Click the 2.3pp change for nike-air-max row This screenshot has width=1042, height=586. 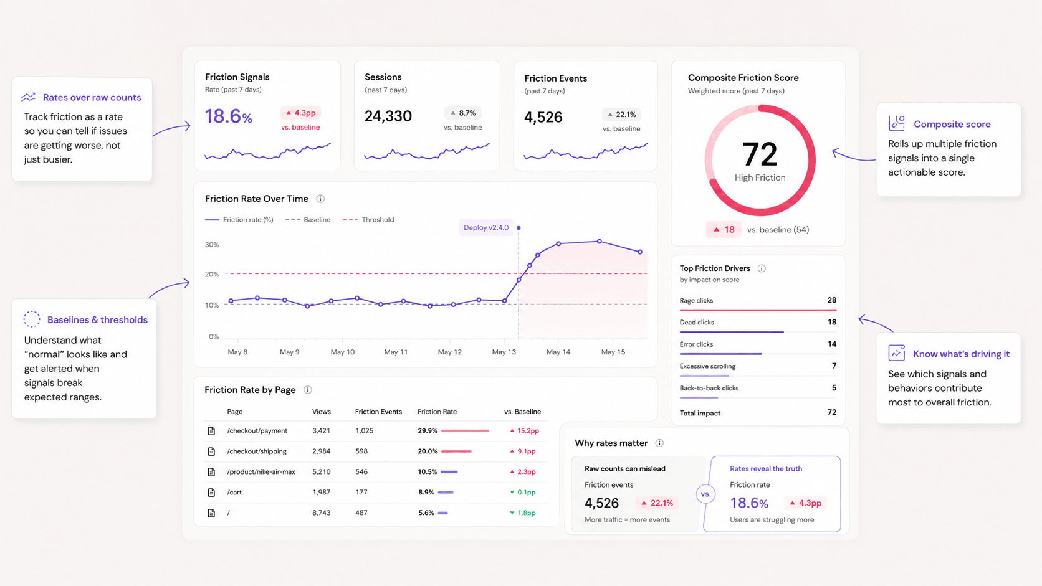click(x=523, y=472)
